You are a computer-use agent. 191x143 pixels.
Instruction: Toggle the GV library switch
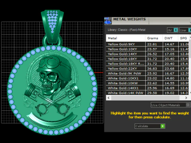(173, 30)
